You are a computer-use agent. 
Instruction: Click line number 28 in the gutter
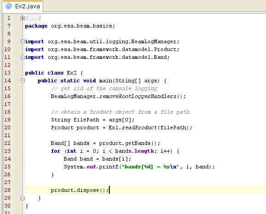7,190
